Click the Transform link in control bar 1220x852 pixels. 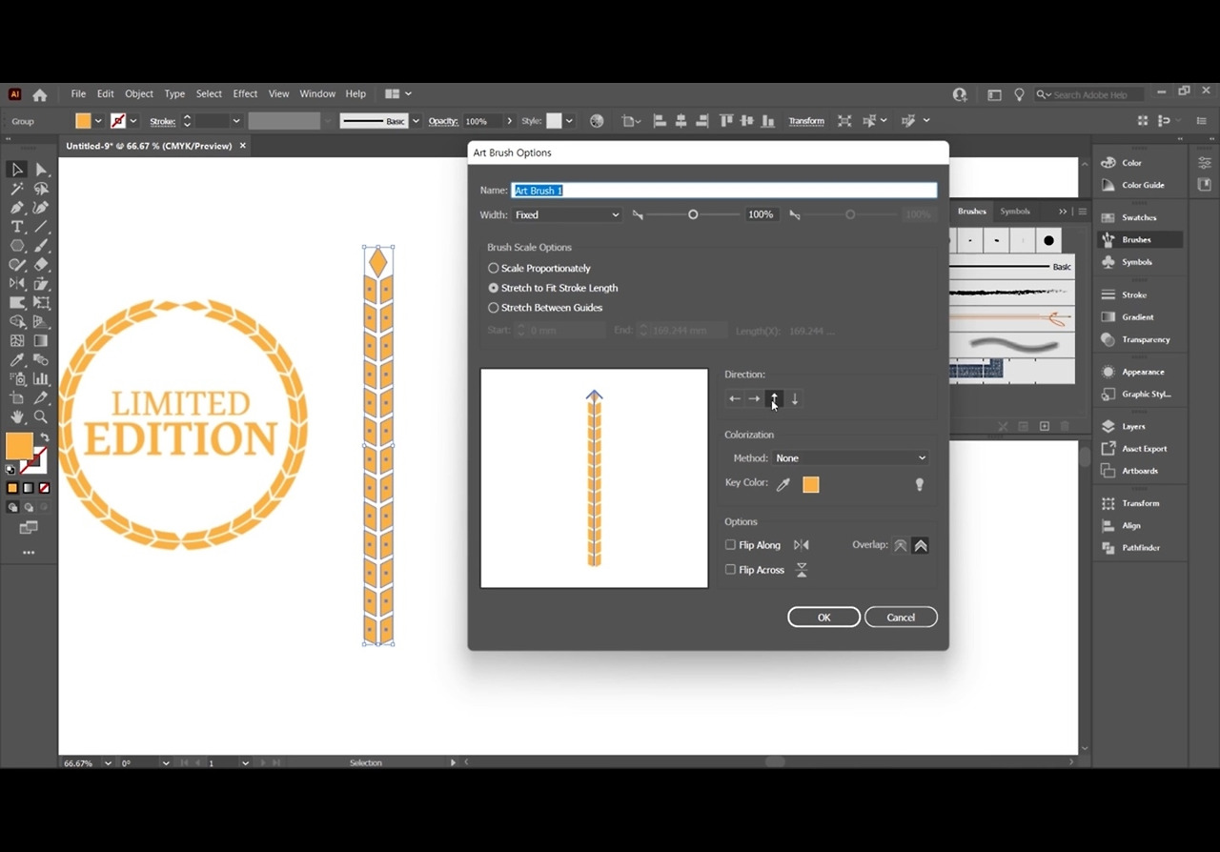[x=806, y=121]
